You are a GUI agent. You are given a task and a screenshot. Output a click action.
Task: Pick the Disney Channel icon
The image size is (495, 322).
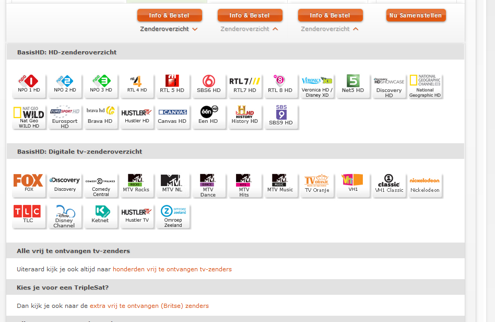[65, 216]
